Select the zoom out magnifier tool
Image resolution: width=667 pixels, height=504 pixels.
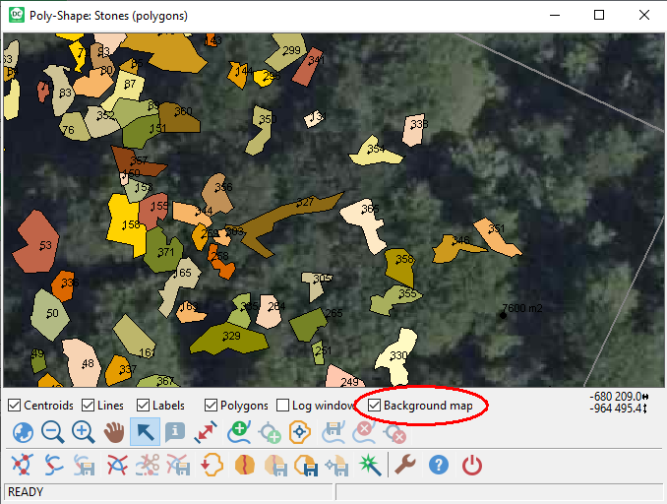pos(52,432)
